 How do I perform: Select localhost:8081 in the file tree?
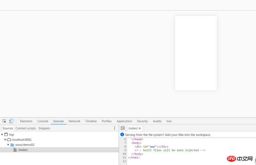coord(22,140)
